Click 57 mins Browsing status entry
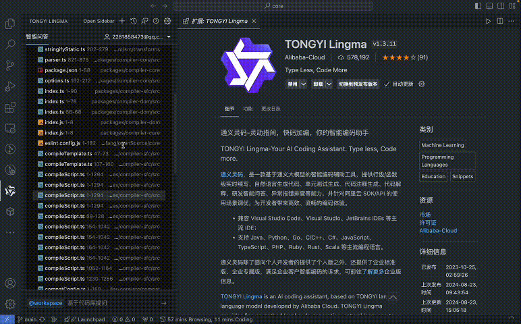Image resolution: width=521 pixels, height=324 pixels. (207, 319)
